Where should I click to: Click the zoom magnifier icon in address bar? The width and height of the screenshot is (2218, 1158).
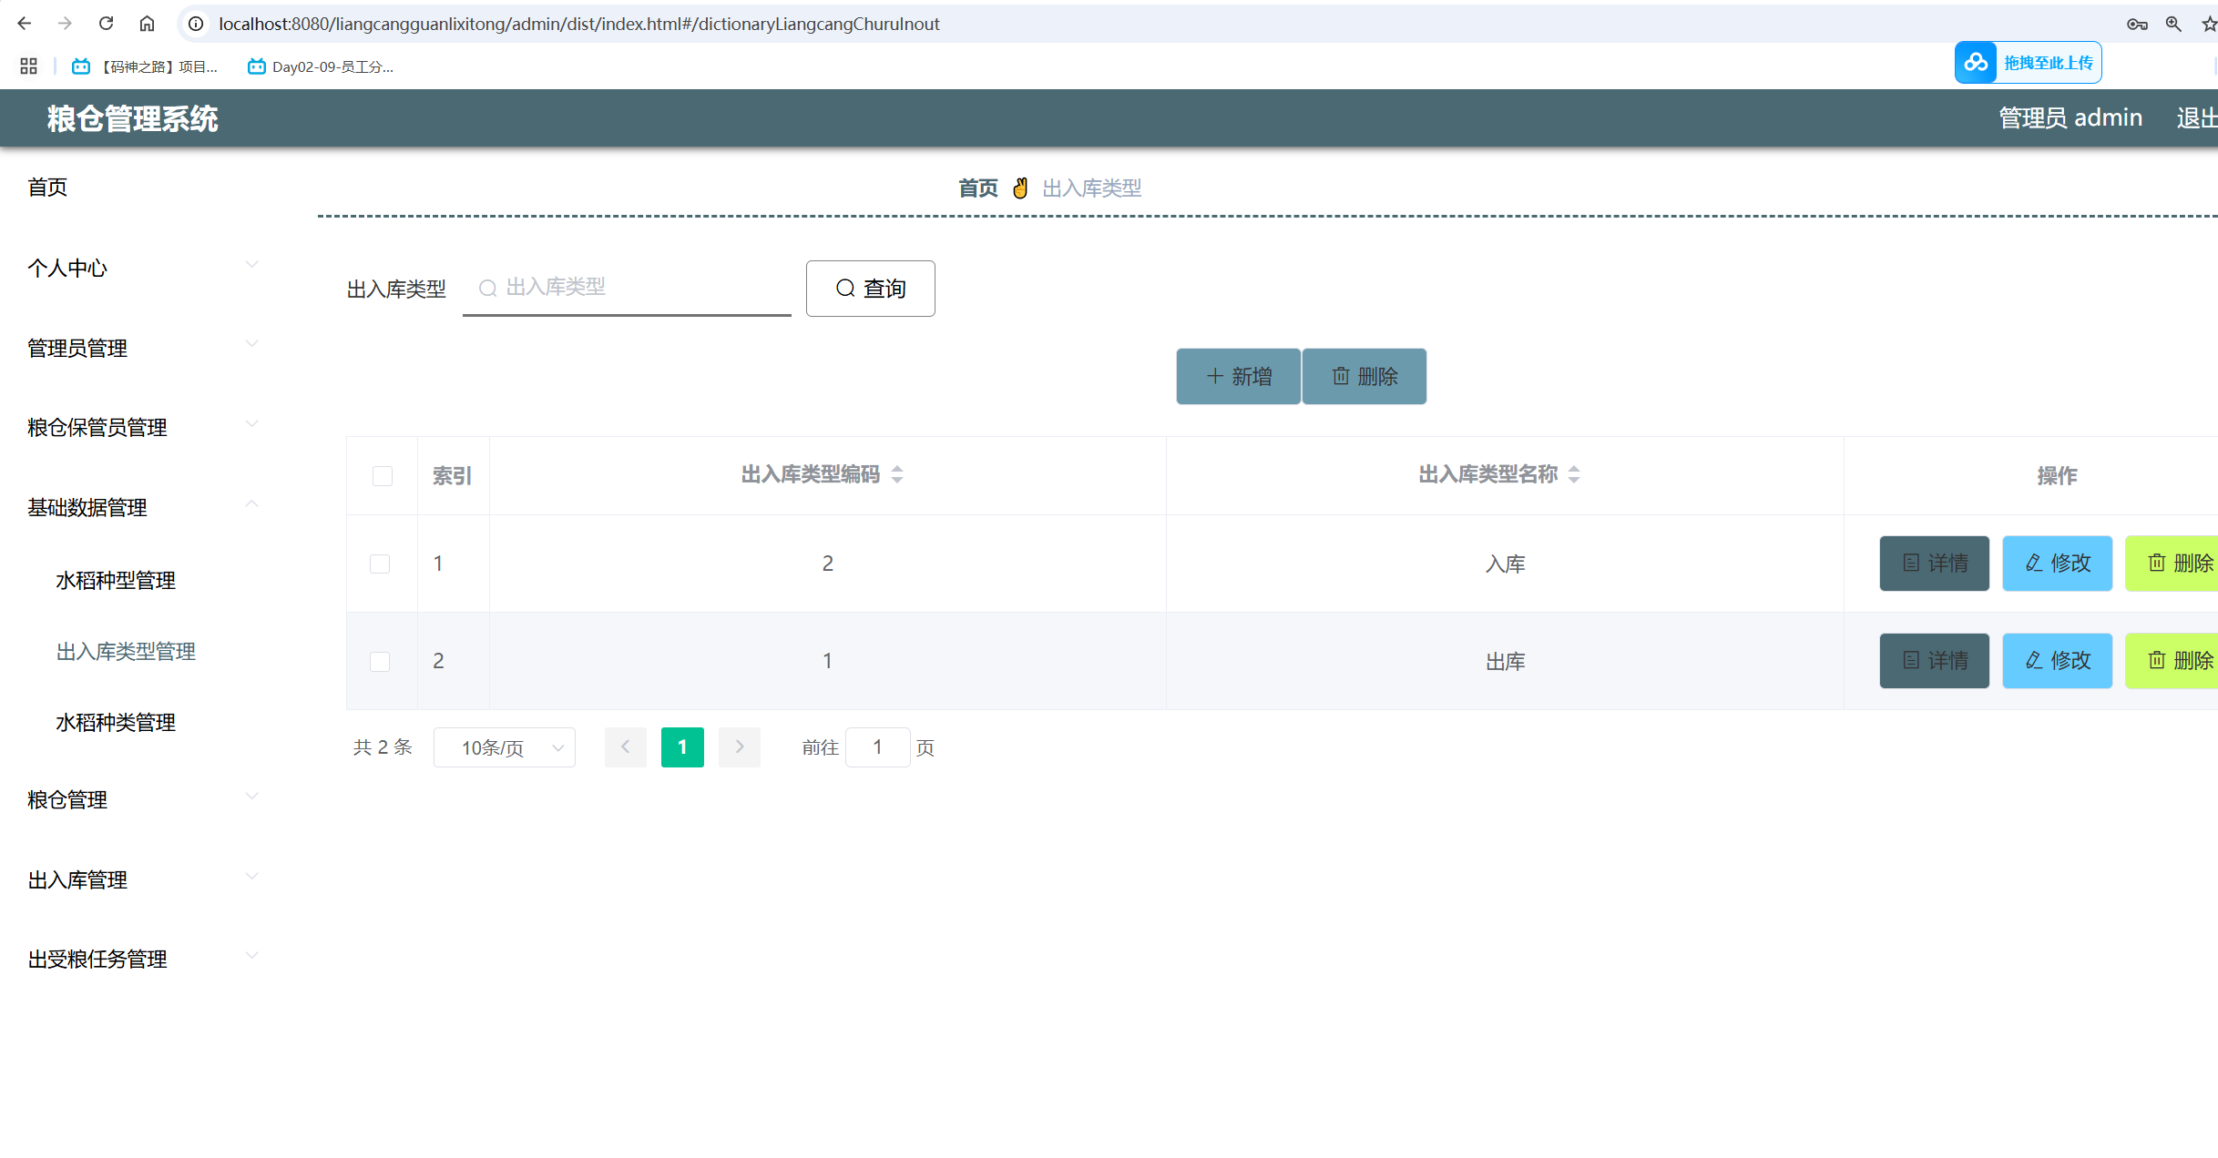2173,25
